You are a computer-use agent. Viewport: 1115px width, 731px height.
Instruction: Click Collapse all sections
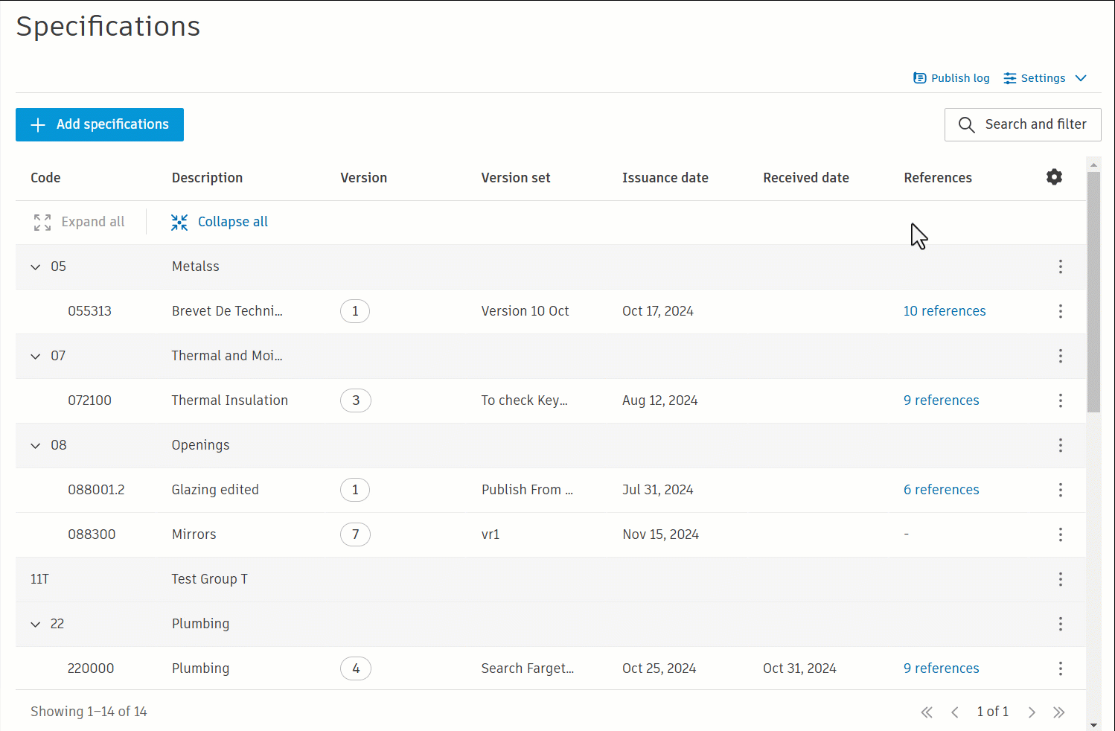point(220,222)
